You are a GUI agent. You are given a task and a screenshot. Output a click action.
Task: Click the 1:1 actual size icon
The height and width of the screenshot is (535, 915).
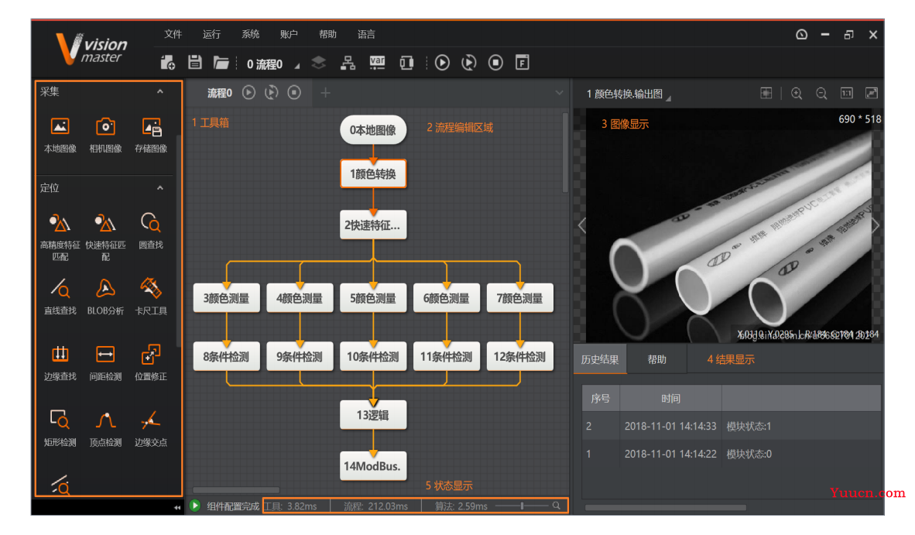(x=847, y=94)
